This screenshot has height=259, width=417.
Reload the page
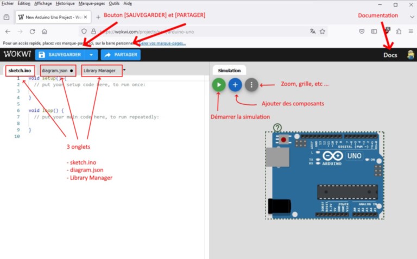pos(32,31)
